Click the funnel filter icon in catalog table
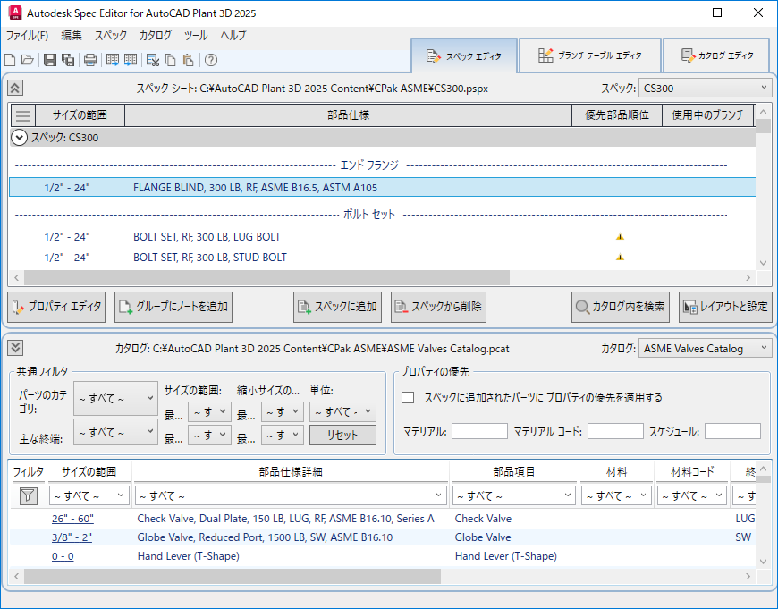Viewport: 778px width, 609px height. [x=29, y=495]
